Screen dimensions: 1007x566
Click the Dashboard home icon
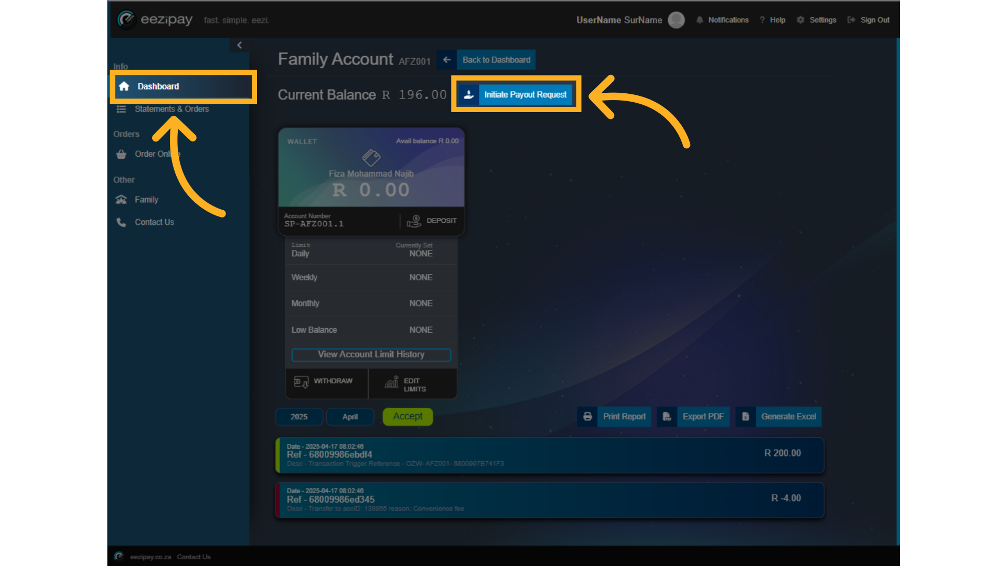point(124,86)
